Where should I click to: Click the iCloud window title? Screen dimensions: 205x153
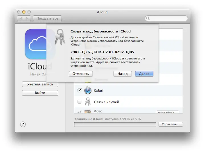pyautogui.click(x=102, y=12)
